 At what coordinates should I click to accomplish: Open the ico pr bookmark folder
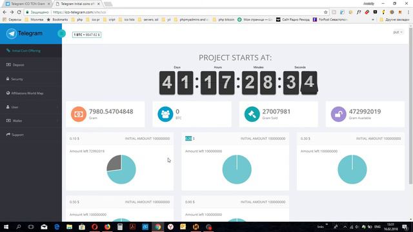tap(93, 19)
